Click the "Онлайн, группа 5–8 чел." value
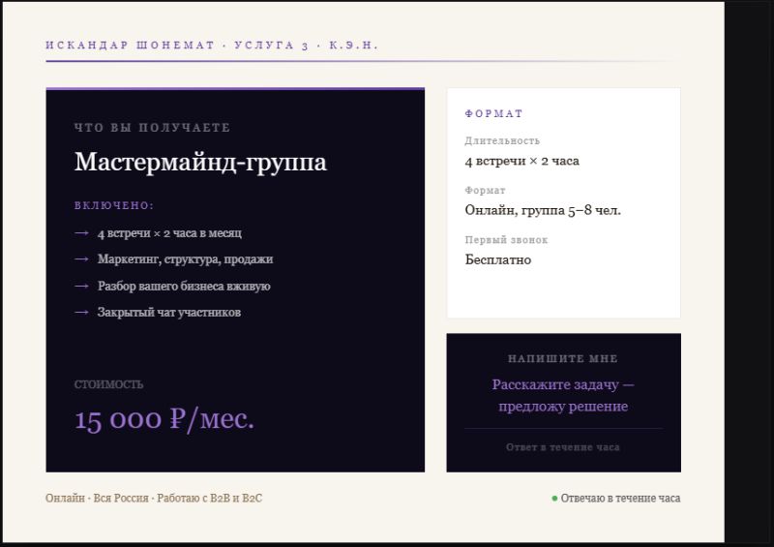Image resolution: width=774 pixels, height=547 pixels. point(543,210)
